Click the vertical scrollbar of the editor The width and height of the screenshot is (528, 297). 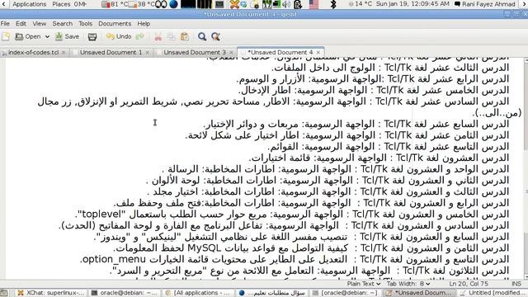click(x=526, y=168)
